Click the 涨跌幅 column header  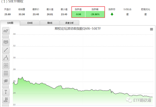(x=95, y=9)
